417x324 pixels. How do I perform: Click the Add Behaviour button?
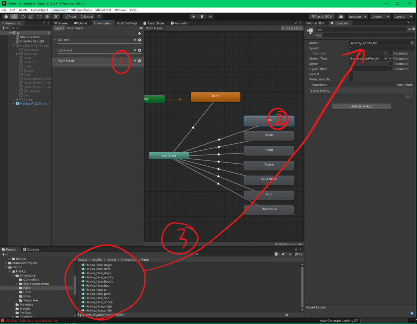[x=361, y=106]
